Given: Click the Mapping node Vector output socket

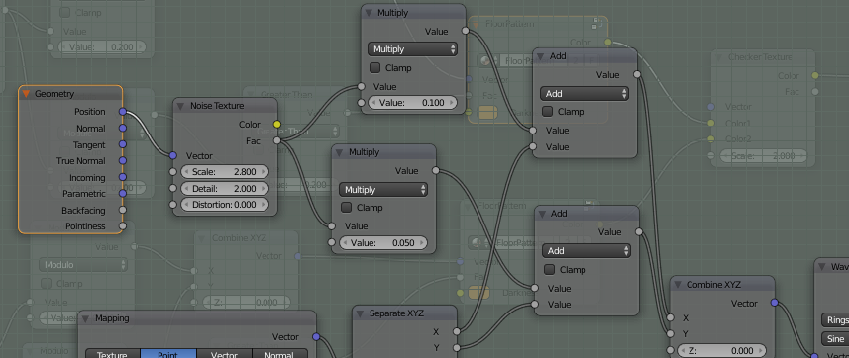Looking at the screenshot, I should pos(316,337).
